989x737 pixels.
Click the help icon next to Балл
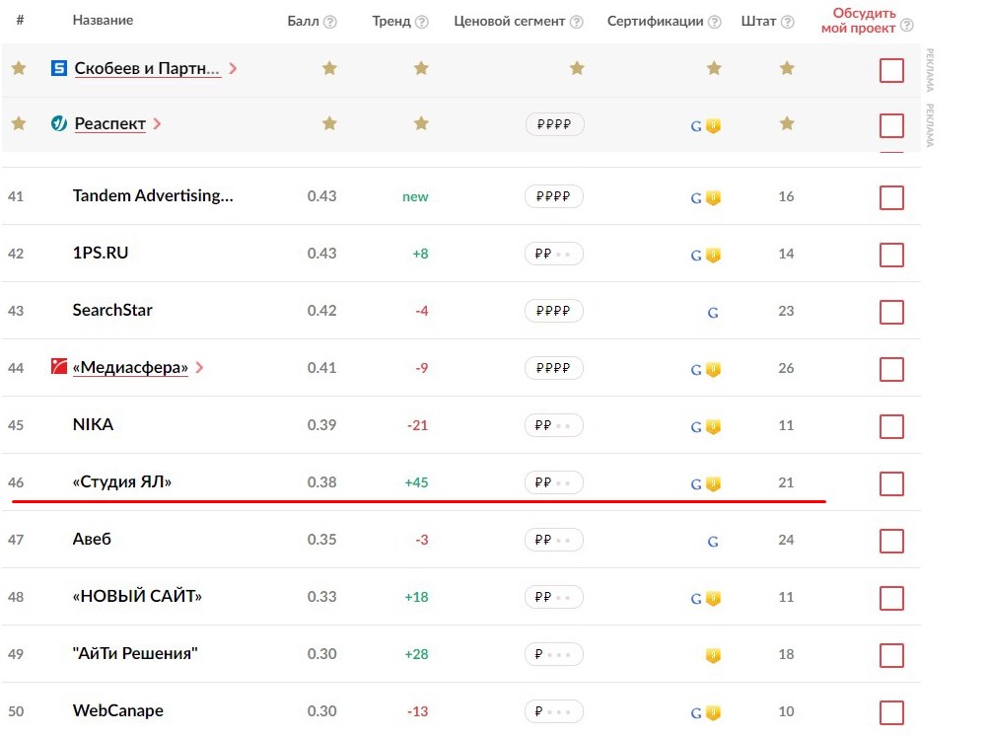point(330,22)
